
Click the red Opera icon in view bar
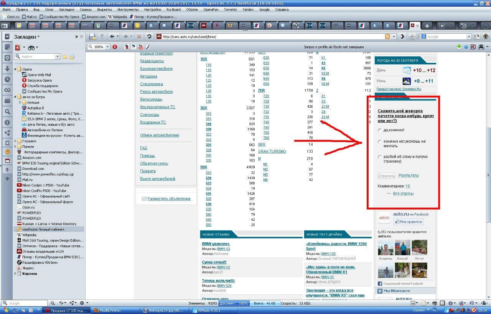pyautogui.click(x=115, y=47)
